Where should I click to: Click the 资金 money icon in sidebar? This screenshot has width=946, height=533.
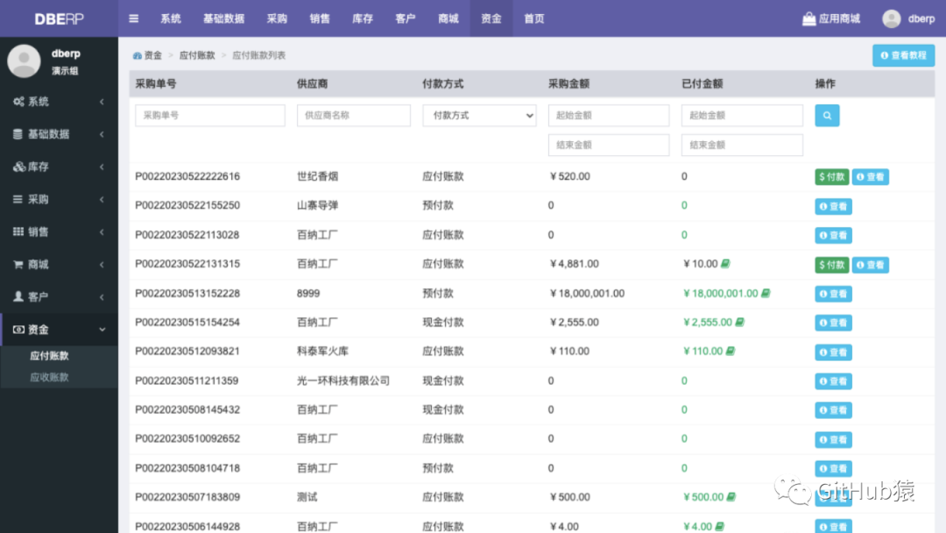click(18, 330)
